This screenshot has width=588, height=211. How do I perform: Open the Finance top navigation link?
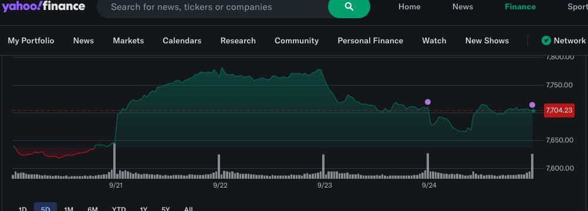[x=520, y=7]
